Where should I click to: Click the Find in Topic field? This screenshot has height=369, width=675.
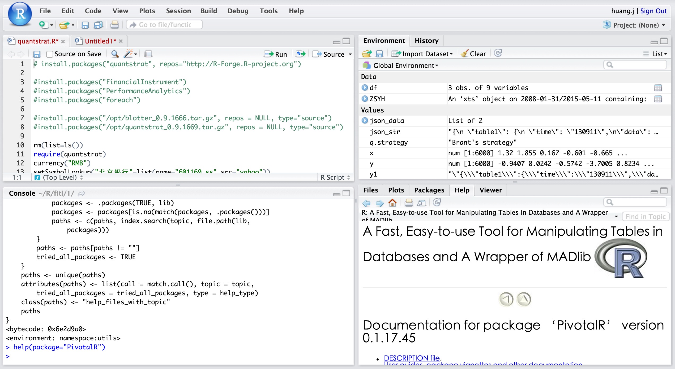[x=646, y=217]
